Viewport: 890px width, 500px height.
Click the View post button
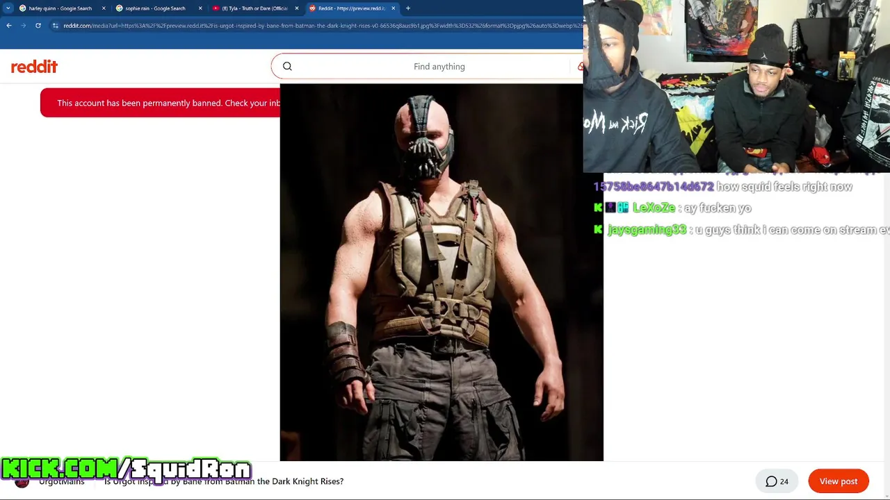click(x=839, y=481)
